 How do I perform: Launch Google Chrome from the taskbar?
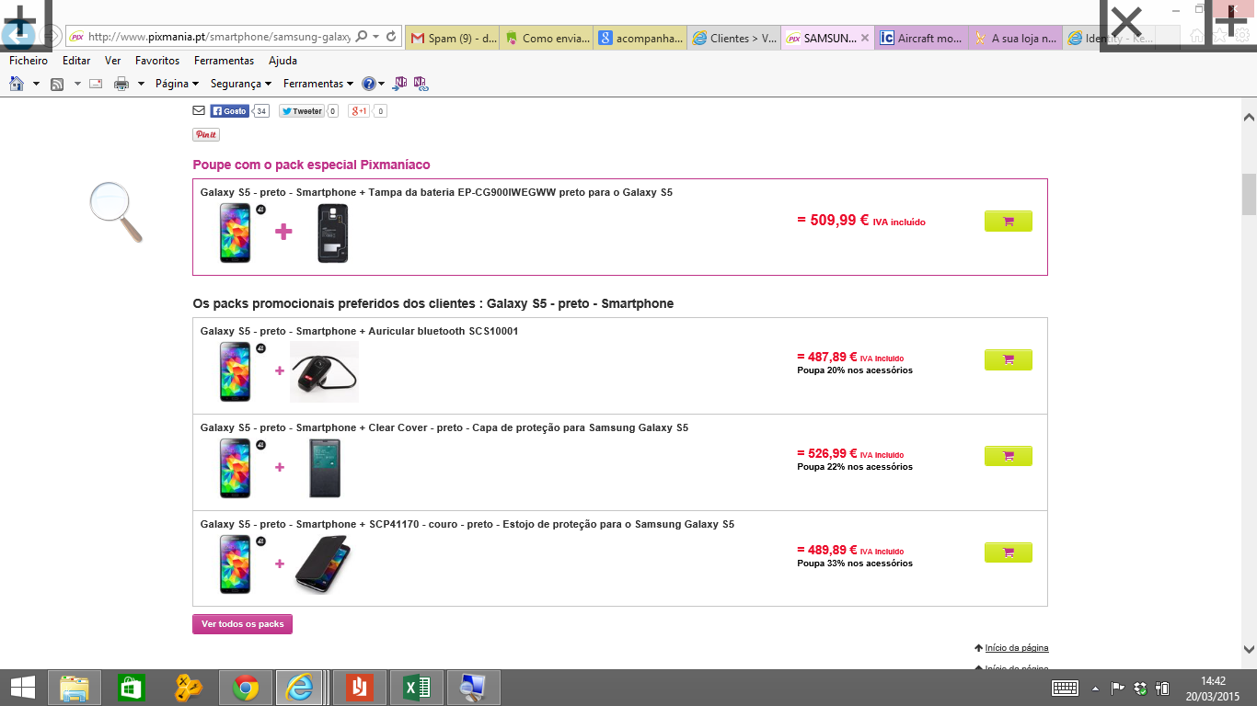pyautogui.click(x=246, y=688)
